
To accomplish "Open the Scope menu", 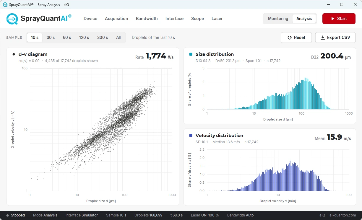I will [x=197, y=19].
